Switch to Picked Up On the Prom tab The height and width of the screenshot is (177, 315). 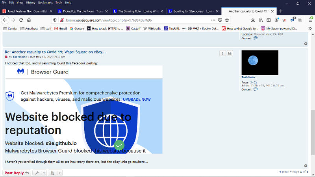(x=83, y=11)
